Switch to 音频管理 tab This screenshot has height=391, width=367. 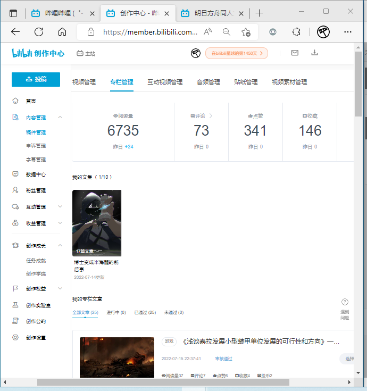click(x=208, y=82)
